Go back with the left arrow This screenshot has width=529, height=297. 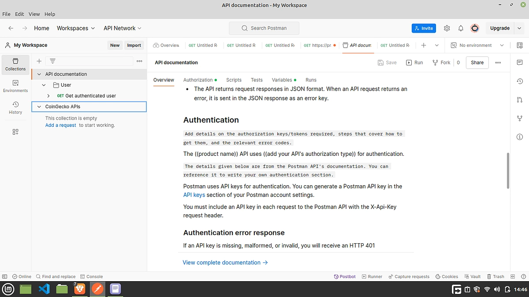tap(11, 28)
